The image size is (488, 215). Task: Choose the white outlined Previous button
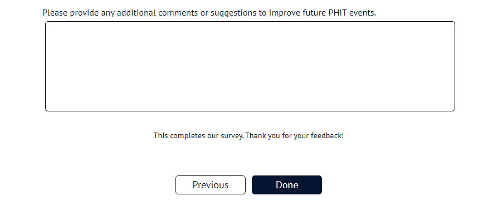click(x=211, y=185)
